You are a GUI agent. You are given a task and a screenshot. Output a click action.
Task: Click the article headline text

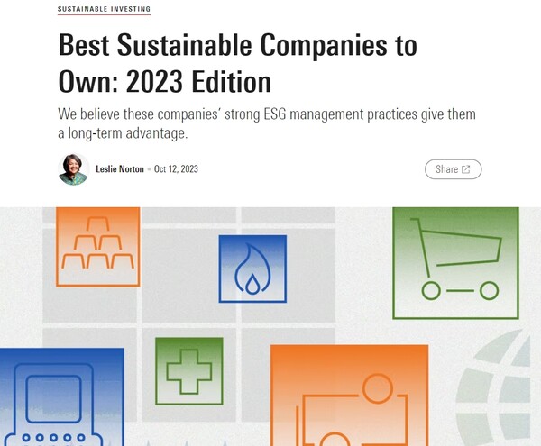point(238,63)
